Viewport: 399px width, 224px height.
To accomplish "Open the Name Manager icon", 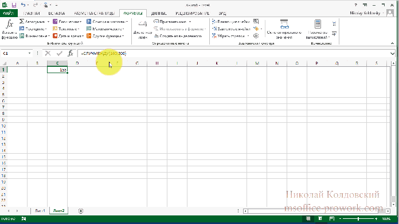I will [x=143, y=25].
